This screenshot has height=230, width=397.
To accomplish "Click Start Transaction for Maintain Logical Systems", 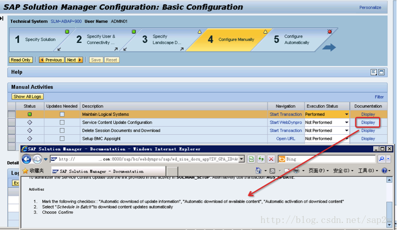I will coord(286,114).
